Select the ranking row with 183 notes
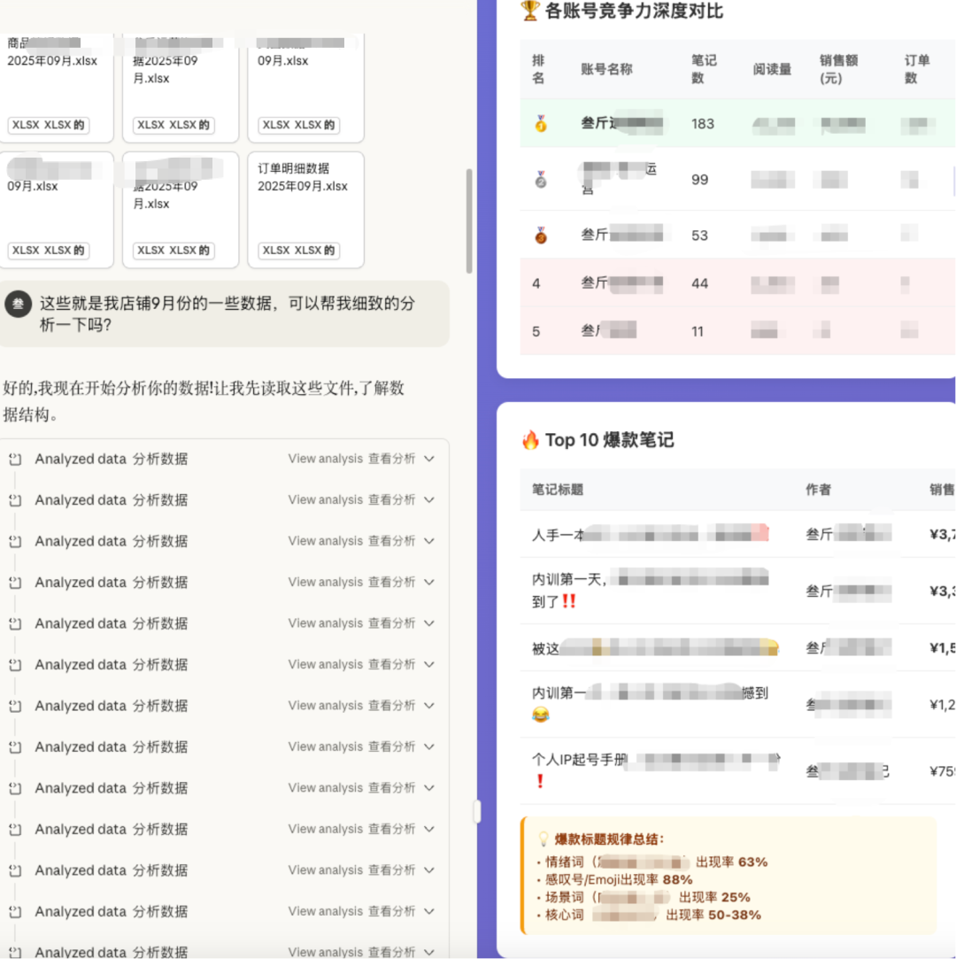The width and height of the screenshot is (956, 959). tap(702, 124)
